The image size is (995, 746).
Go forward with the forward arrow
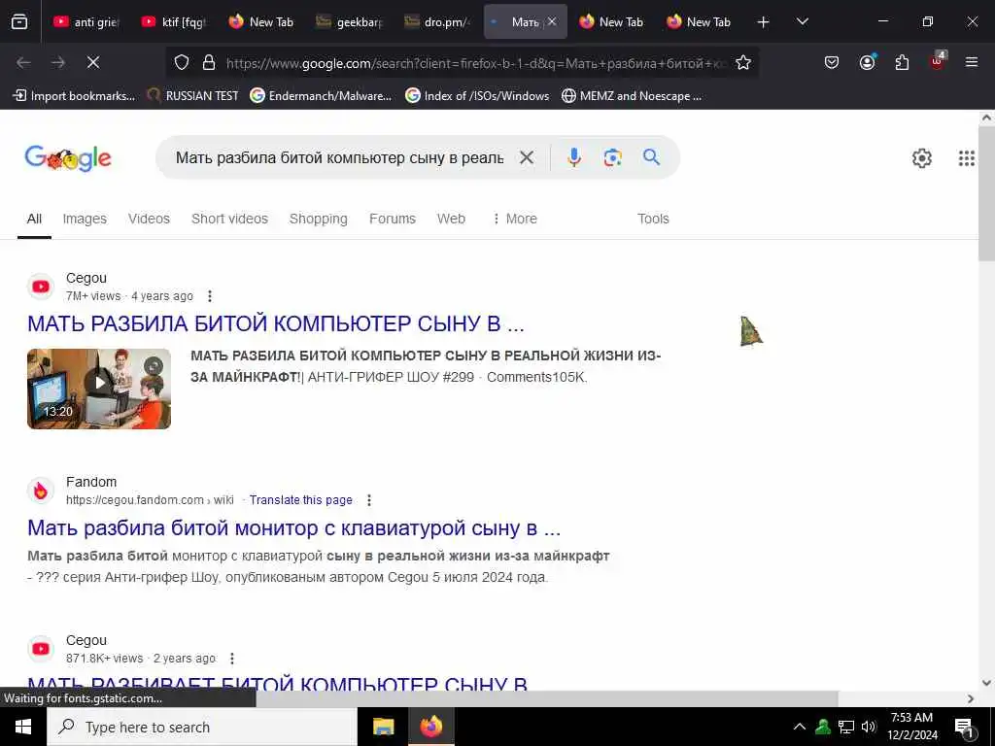pos(58,62)
